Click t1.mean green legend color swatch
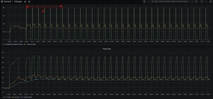The image size is (213, 99). tap(4, 97)
